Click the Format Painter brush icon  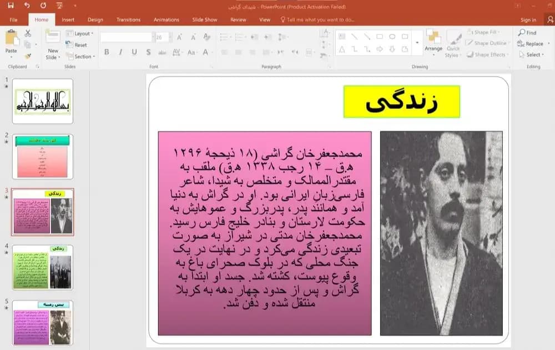click(28, 56)
